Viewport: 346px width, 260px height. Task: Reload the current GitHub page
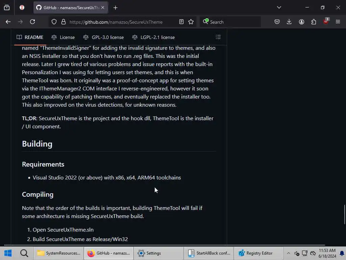pos(32,22)
